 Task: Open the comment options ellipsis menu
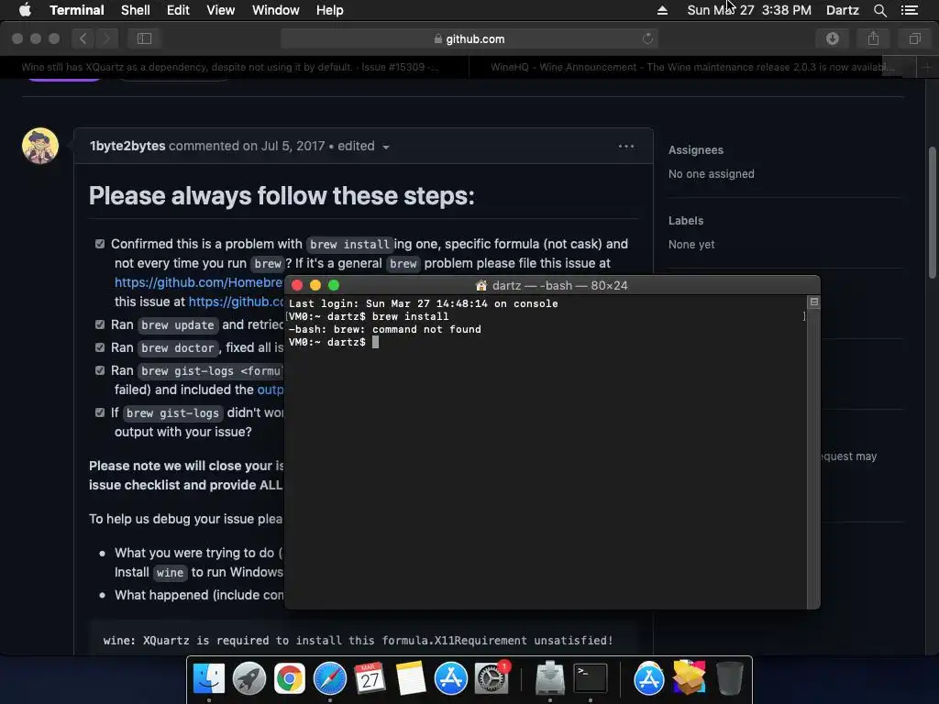click(x=625, y=146)
